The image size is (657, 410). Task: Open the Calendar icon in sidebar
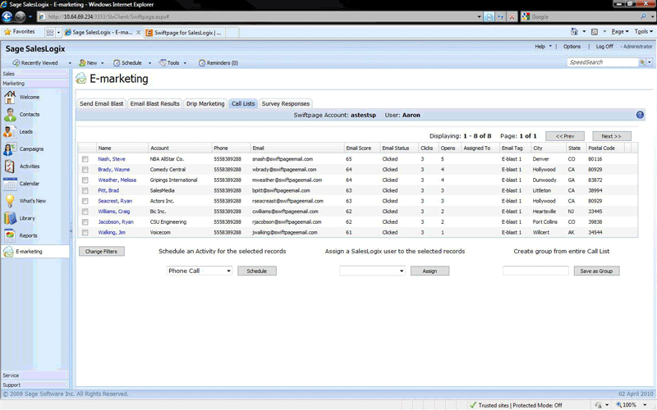10,184
